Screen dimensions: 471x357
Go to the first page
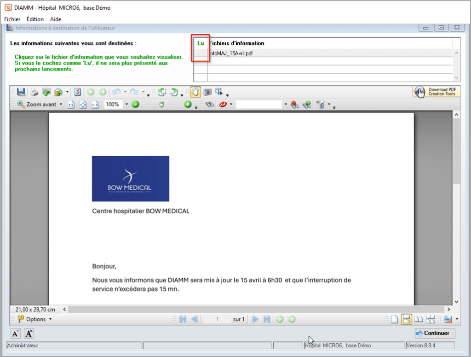pos(183,319)
